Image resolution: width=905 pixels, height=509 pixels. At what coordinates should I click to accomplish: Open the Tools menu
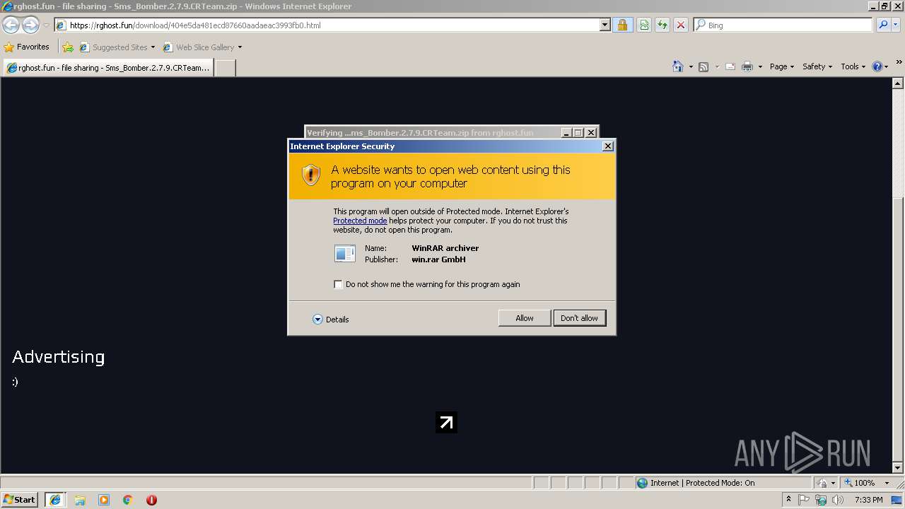coord(853,66)
